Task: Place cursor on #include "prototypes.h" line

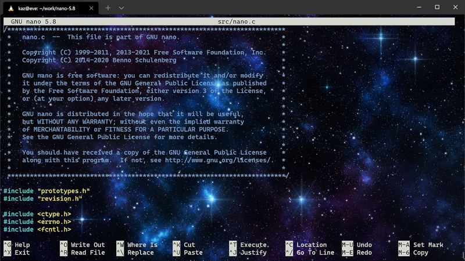Action: [x=46, y=191]
